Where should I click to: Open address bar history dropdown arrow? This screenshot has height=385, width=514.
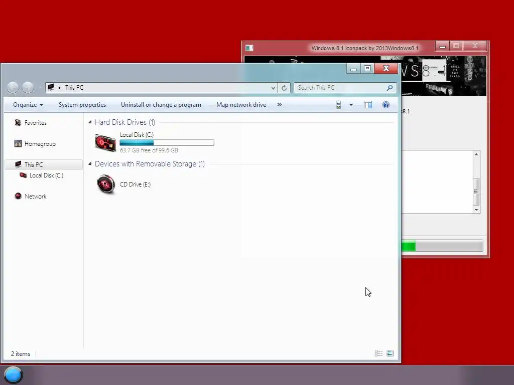coord(273,88)
